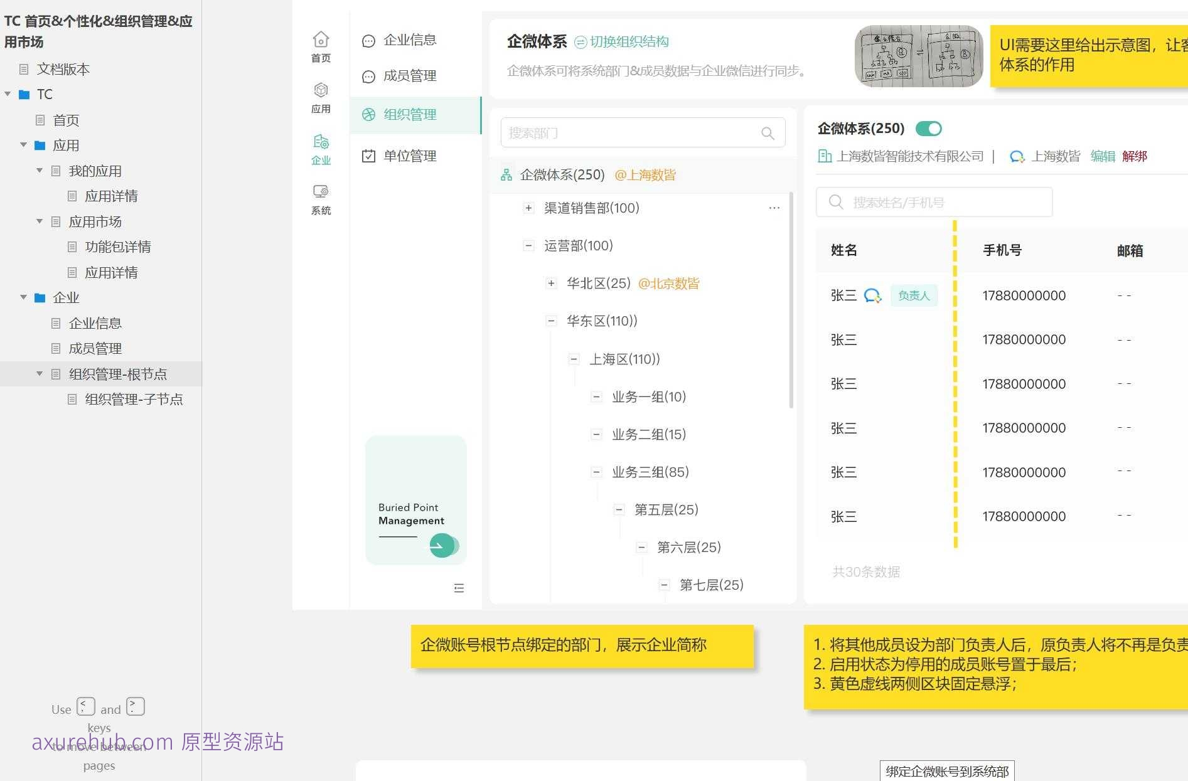Image resolution: width=1188 pixels, height=781 pixels.
Task: Collapse the TC folder in page tree
Action: pyautogui.click(x=8, y=95)
